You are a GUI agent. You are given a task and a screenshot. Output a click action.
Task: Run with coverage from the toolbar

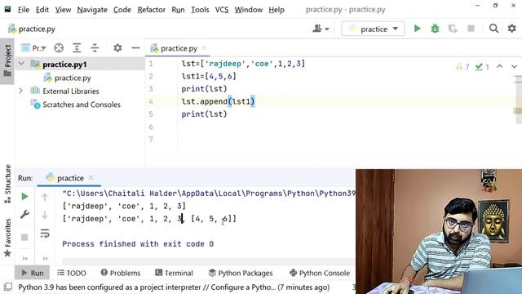(x=453, y=29)
